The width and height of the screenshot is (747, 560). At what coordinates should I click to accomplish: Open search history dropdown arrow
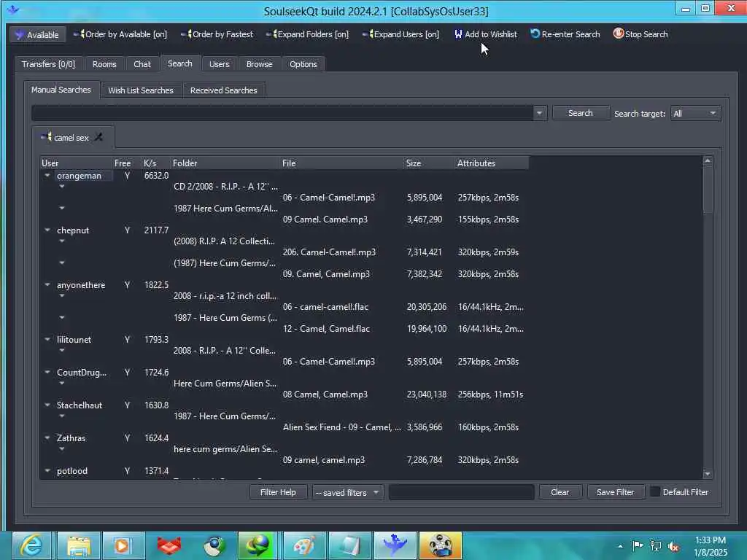(539, 113)
